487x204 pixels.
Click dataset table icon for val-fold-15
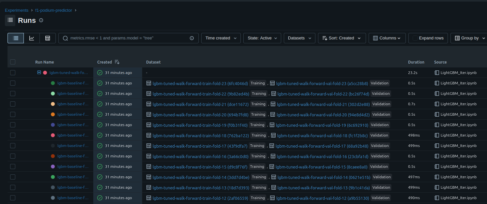pyautogui.click(x=272, y=167)
